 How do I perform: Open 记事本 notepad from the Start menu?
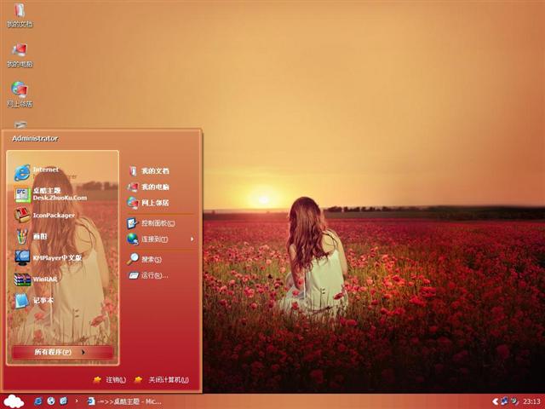point(35,300)
